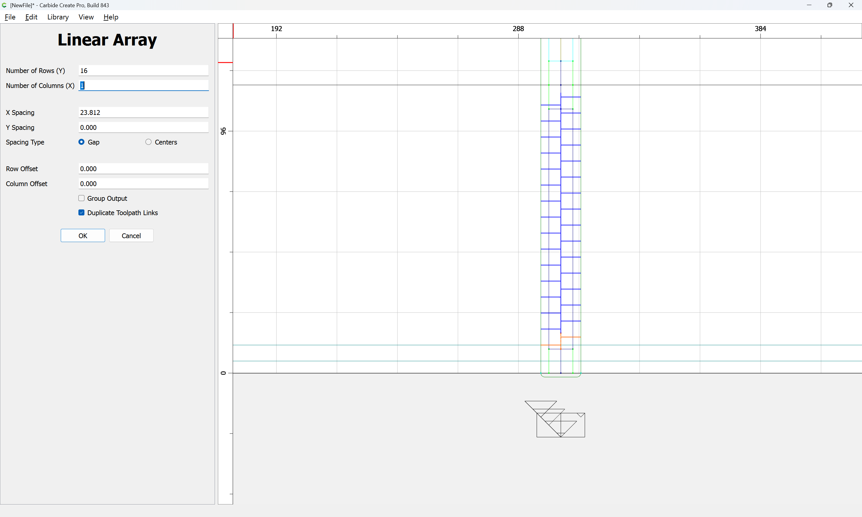This screenshot has width=862, height=517.
Task: Click the Row Offset input field
Action: (144, 169)
